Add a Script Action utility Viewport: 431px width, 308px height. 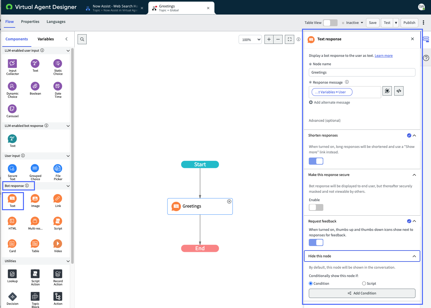click(x=35, y=278)
